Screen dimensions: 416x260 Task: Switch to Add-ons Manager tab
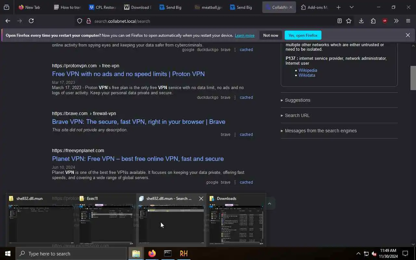pyautogui.click(x=314, y=7)
